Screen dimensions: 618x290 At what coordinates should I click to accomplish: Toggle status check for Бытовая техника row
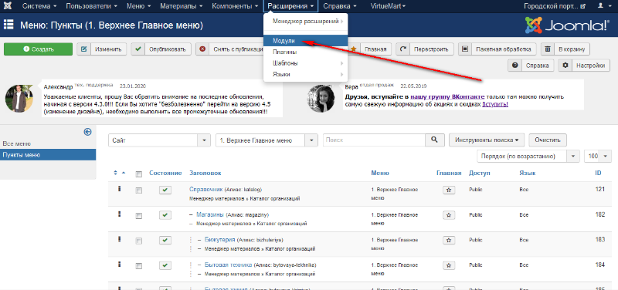[x=165, y=265]
